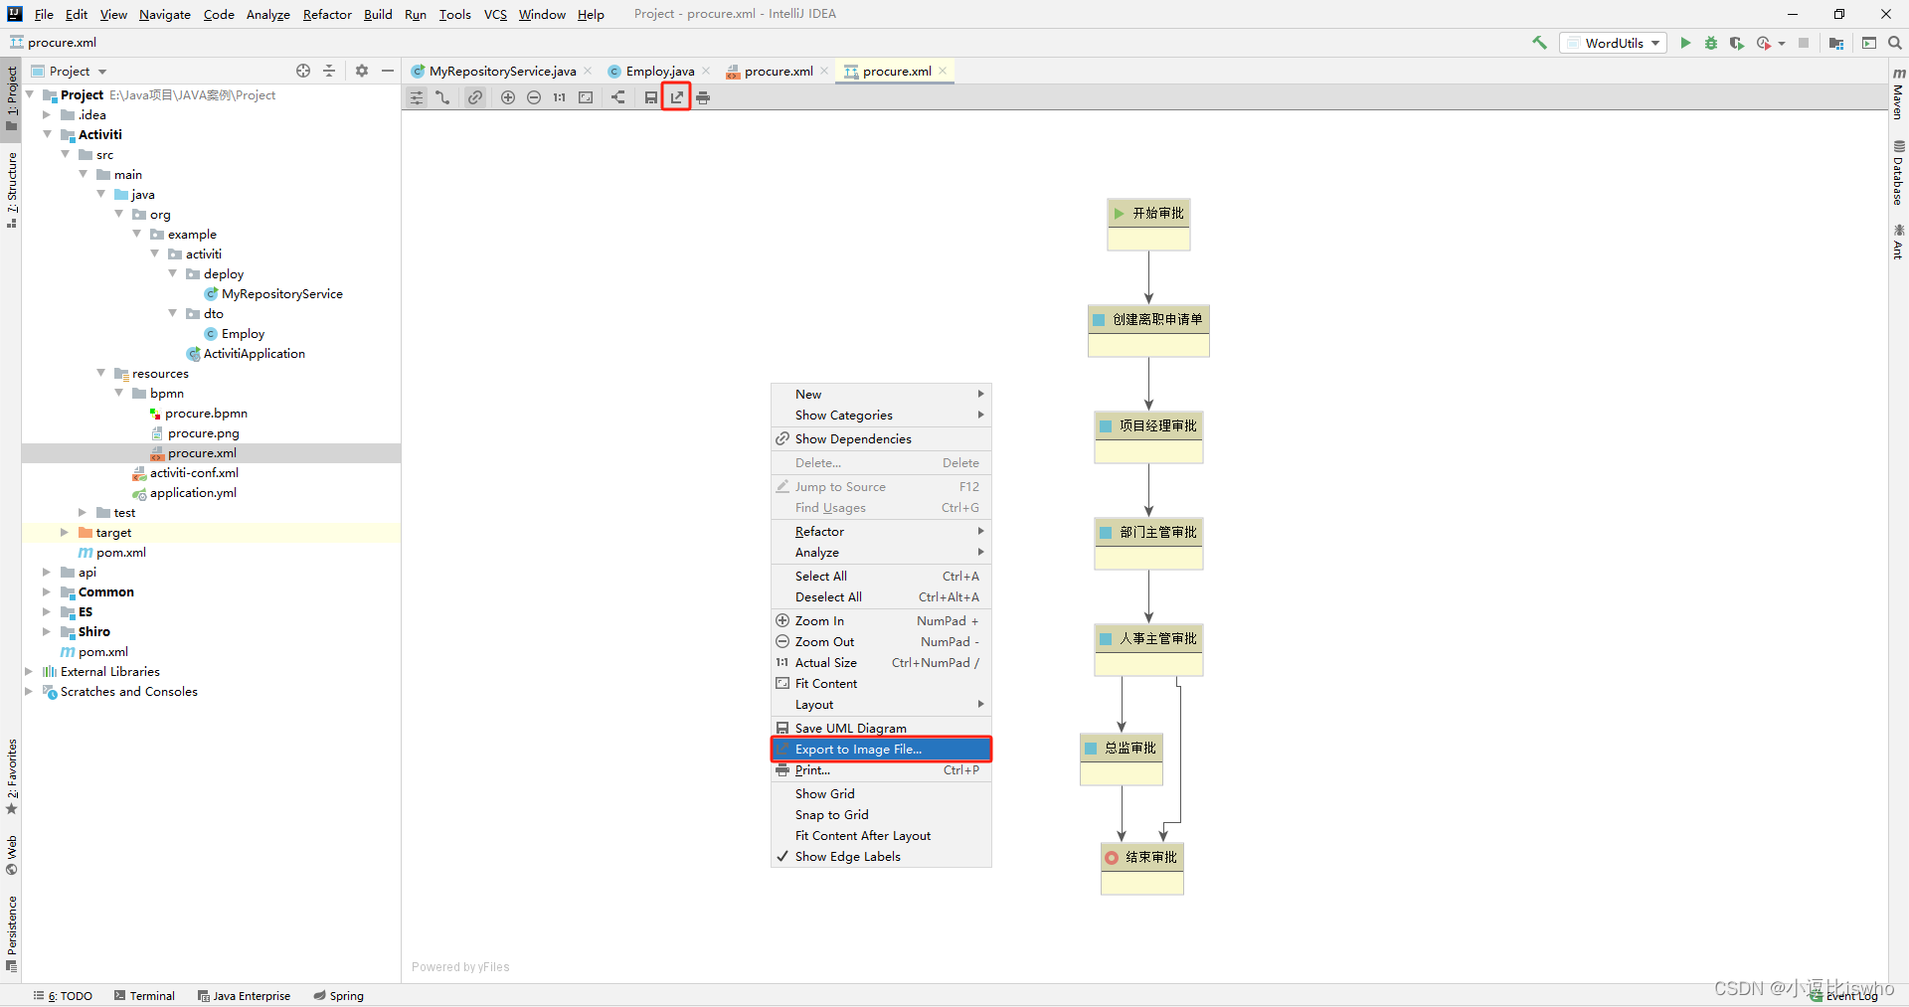The width and height of the screenshot is (1909, 1007).
Task: Click the edge routing curve icon
Action: point(442,97)
